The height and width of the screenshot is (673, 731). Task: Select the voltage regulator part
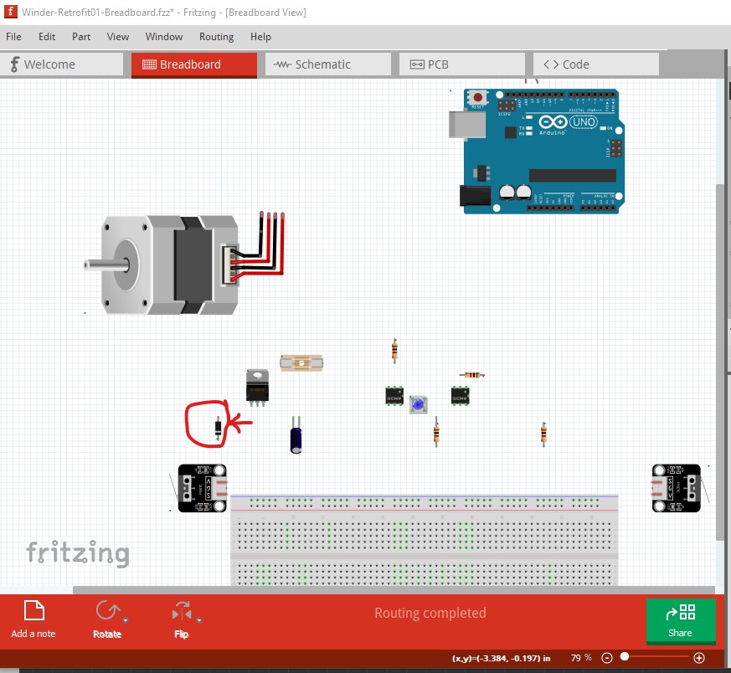tap(257, 387)
